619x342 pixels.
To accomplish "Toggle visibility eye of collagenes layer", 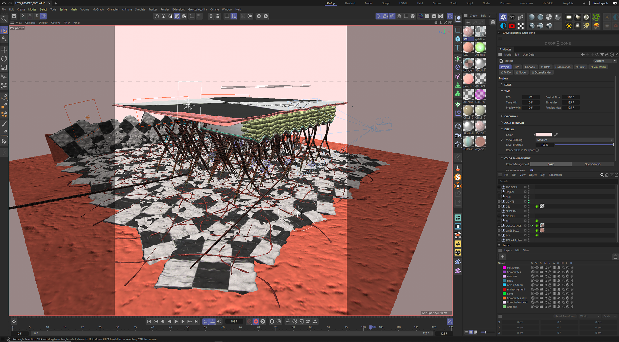I will [x=537, y=268].
